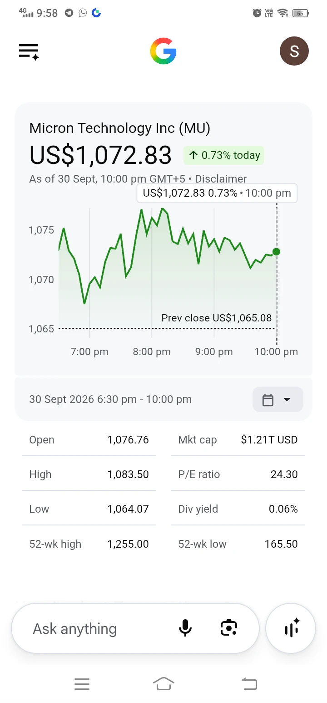Tap the P/E ratio value 24.30
Screen dimensions: 327x703
click(284, 474)
